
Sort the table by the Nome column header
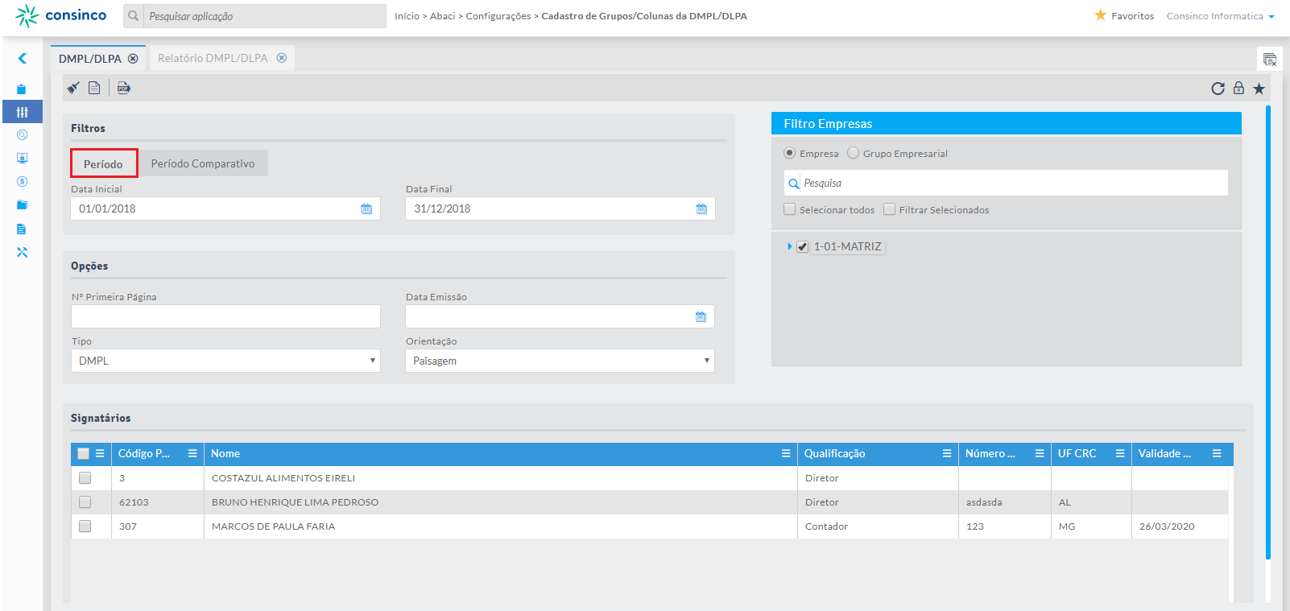[225, 453]
